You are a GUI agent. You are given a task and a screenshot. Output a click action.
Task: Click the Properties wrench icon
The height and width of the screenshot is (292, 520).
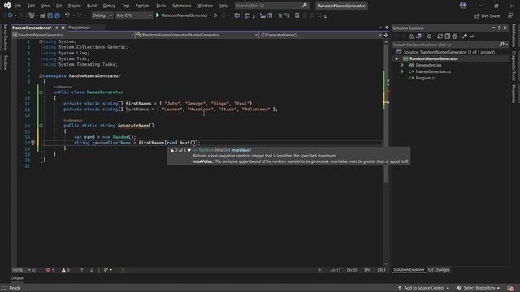click(465, 36)
